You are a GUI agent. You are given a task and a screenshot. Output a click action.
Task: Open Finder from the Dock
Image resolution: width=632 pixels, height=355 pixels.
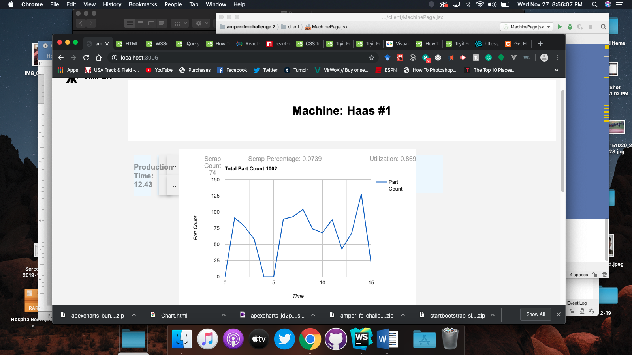[182, 339]
